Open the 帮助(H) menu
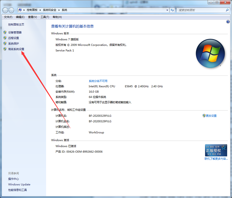 [57, 17]
